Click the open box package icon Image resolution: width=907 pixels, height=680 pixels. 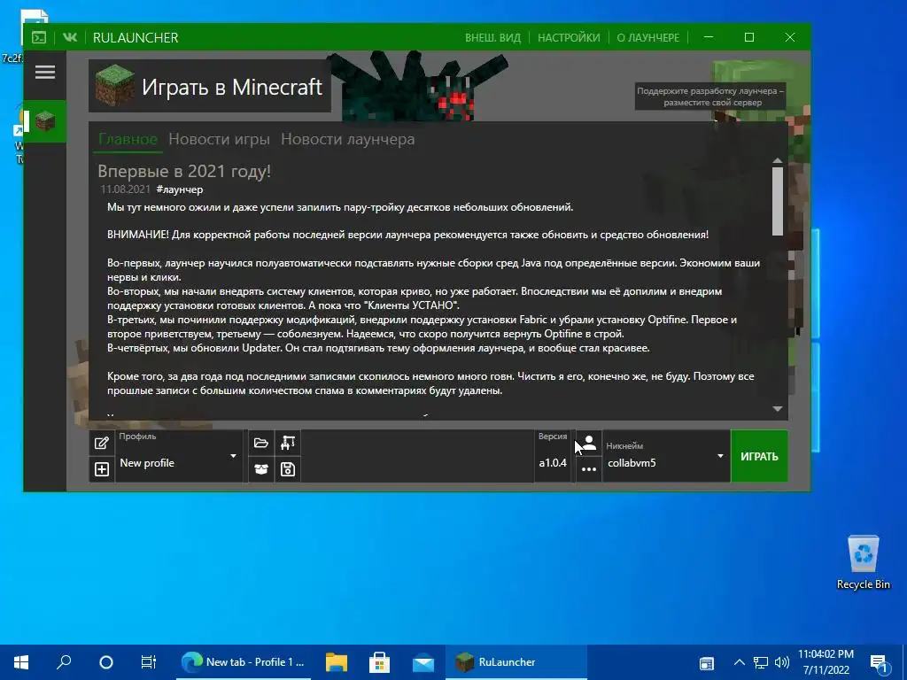click(261, 469)
